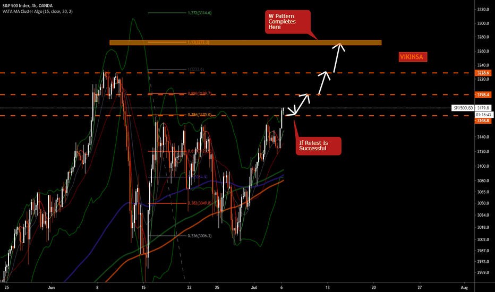
Task: Click the S&P 500 Index chart title
Action: (x=28, y=6)
